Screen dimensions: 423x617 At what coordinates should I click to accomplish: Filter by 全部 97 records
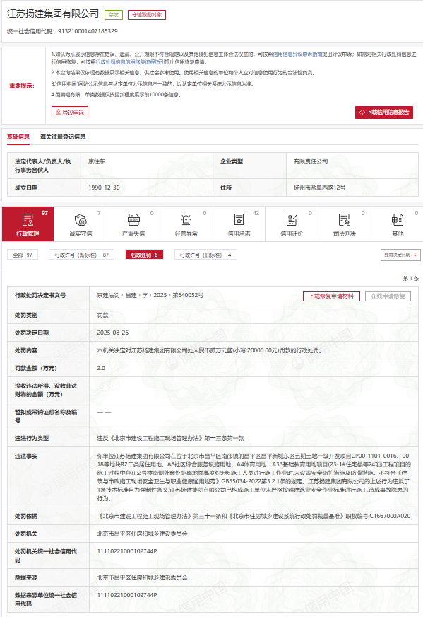click(23, 255)
